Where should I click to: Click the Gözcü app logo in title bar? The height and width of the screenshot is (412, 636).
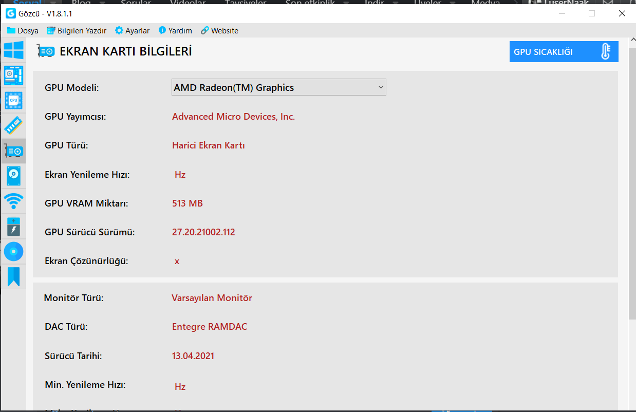[x=10, y=13]
